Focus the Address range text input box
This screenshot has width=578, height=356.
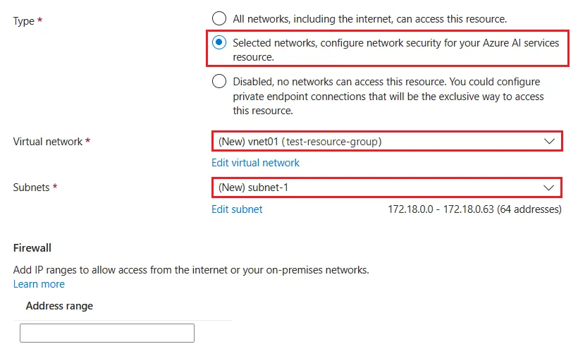tap(106, 333)
